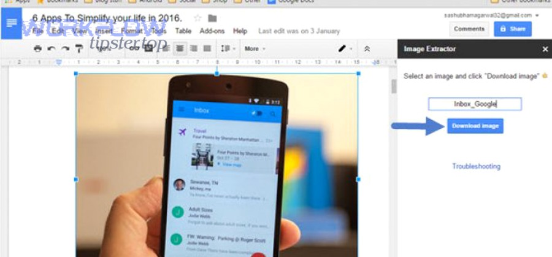
Task: Redo the last action
Action: [65, 48]
